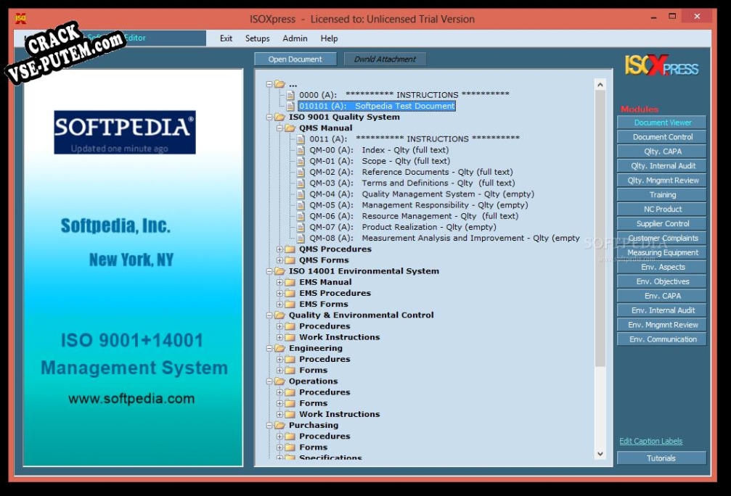Open the Setups menu

[x=258, y=38]
